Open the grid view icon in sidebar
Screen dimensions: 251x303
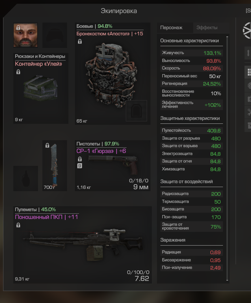click(249, 72)
